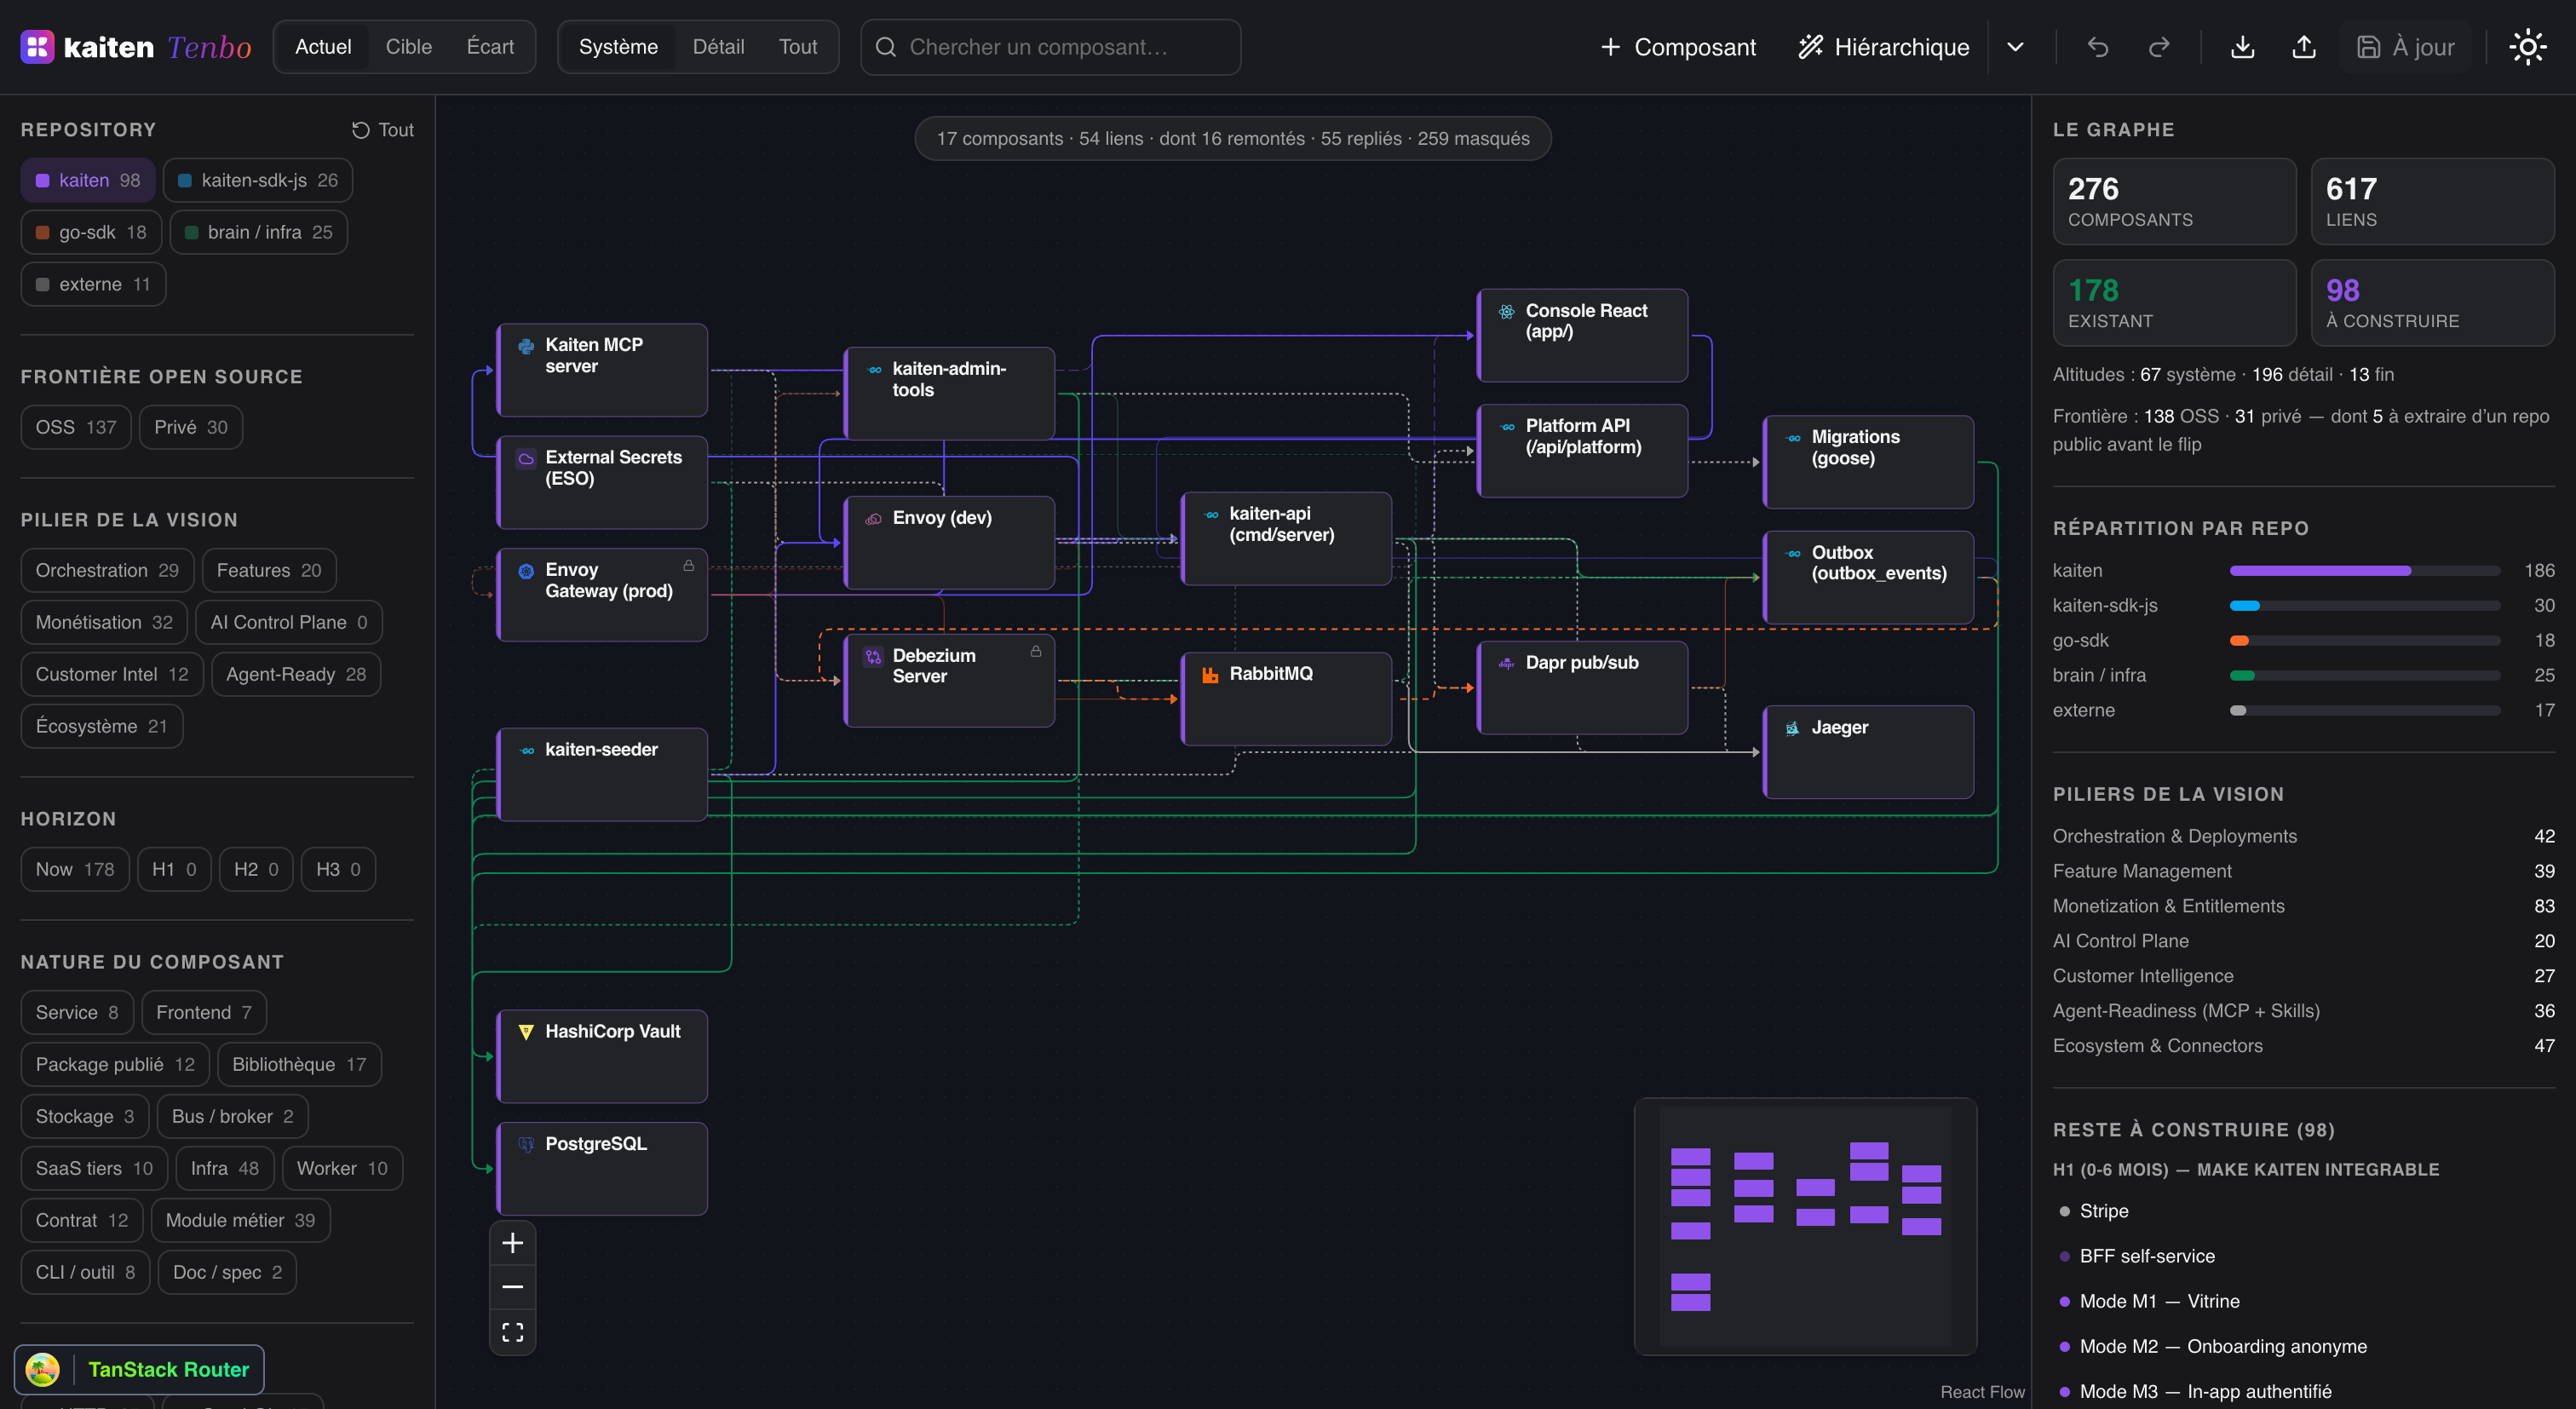Click the External Secrets cloud icon
Screen dimensions: 2576x1409
click(526, 458)
